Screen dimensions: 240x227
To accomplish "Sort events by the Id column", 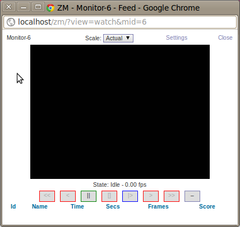I will tap(13, 206).
